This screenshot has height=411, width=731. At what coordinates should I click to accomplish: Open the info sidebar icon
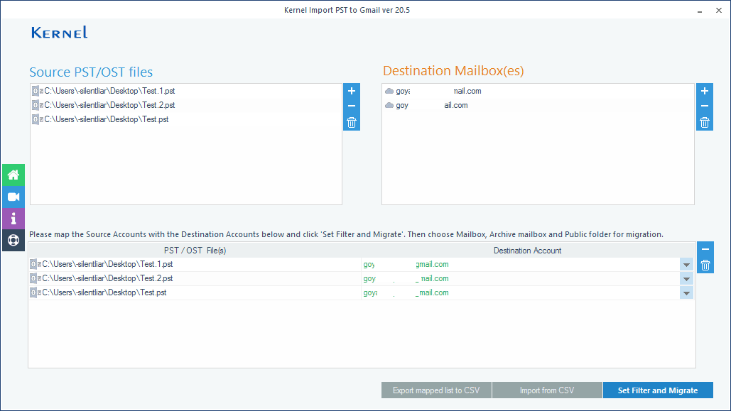(13, 219)
